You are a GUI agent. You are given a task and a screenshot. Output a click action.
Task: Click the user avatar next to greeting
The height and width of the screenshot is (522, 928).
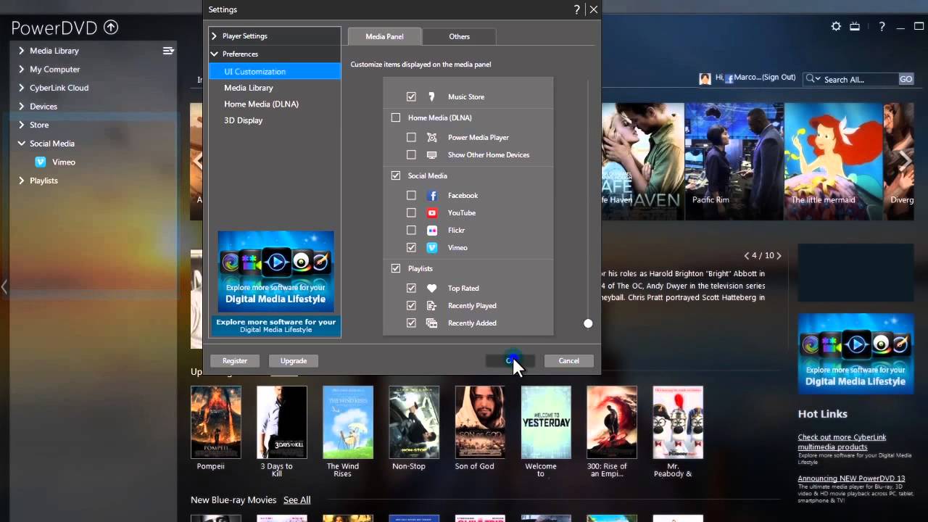(x=705, y=78)
